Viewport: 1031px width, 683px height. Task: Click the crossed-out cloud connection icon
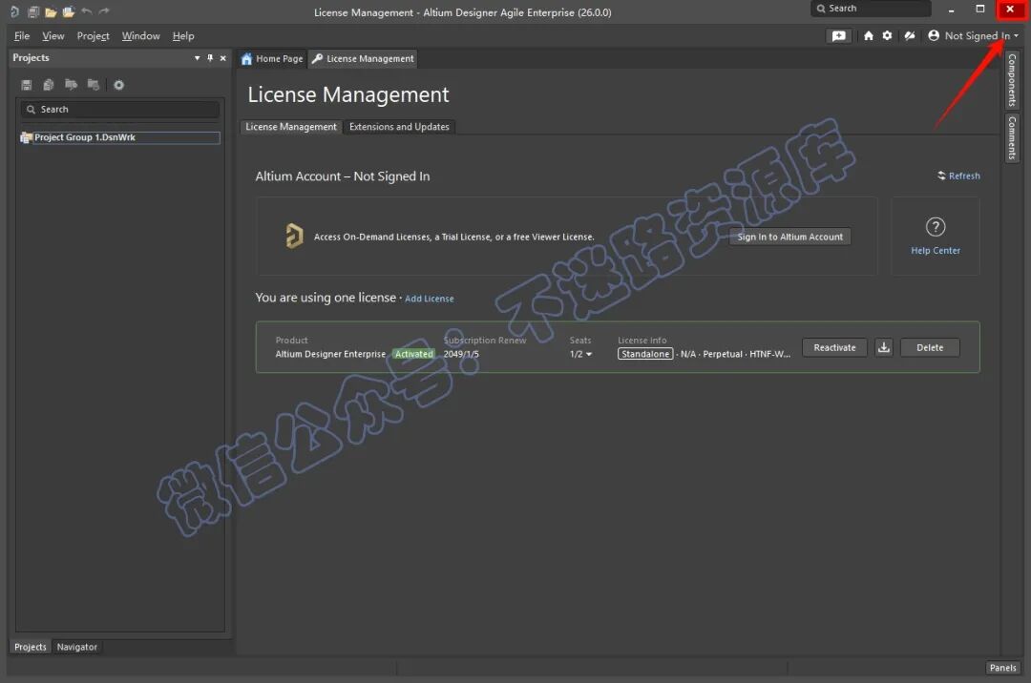point(910,36)
